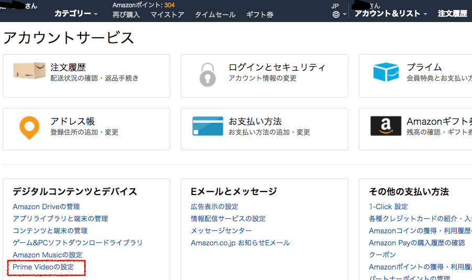Click the padlock icon for ログインとセキュリティ
The height and width of the screenshot is (280, 472).
(207, 74)
